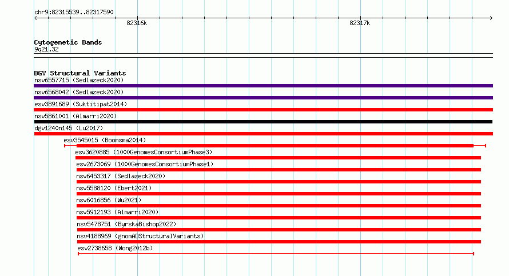Click the left arrowhead of the ruler

(35, 18)
